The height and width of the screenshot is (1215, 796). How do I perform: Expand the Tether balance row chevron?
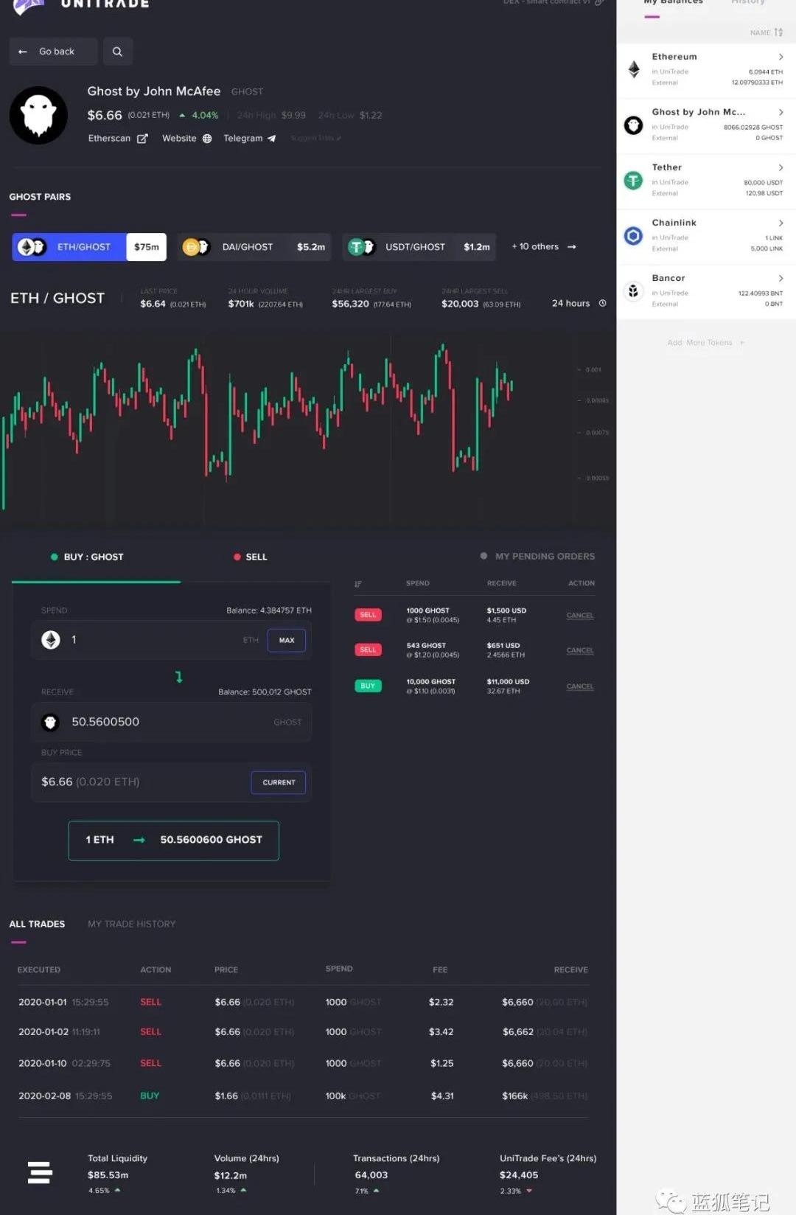(x=781, y=167)
